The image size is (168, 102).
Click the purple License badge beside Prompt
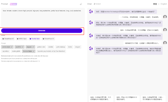[14, 4]
